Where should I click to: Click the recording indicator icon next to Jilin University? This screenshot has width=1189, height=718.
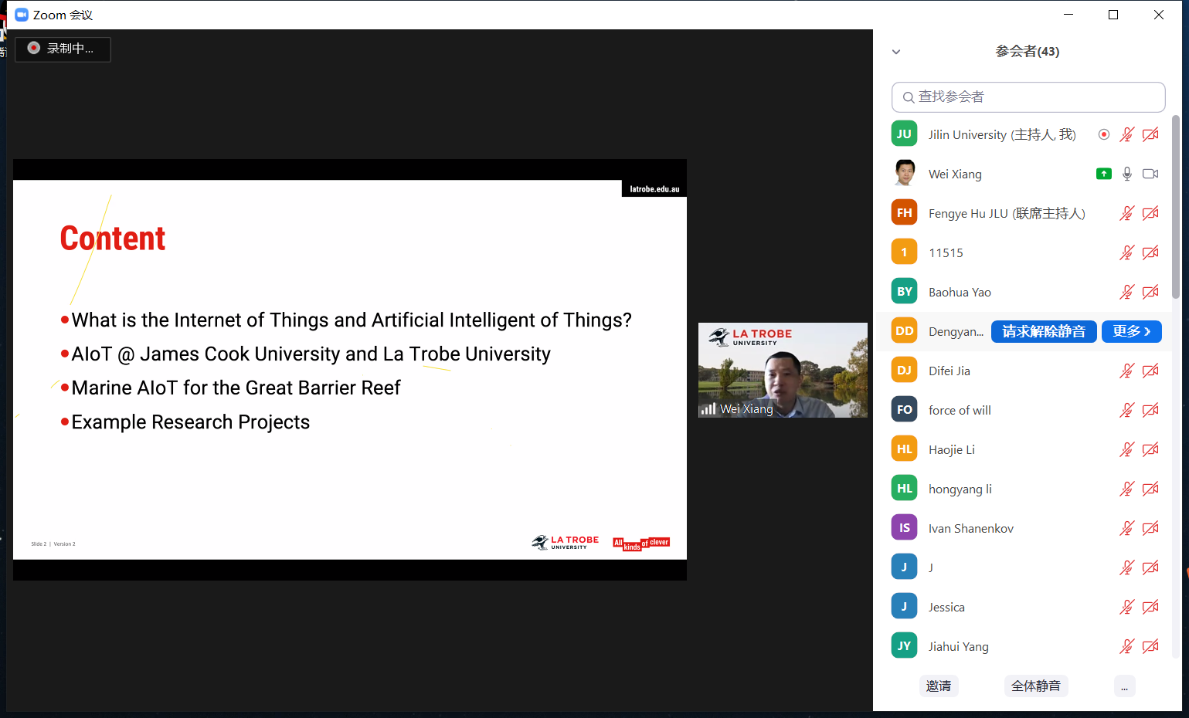point(1104,134)
